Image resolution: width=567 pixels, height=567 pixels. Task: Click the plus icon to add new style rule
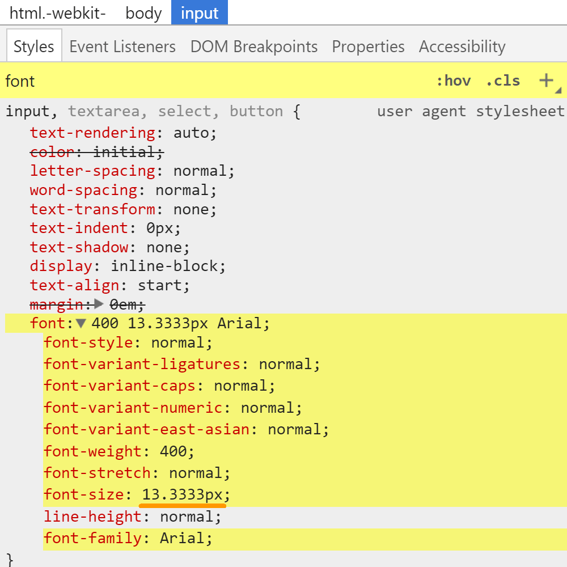coord(546,81)
